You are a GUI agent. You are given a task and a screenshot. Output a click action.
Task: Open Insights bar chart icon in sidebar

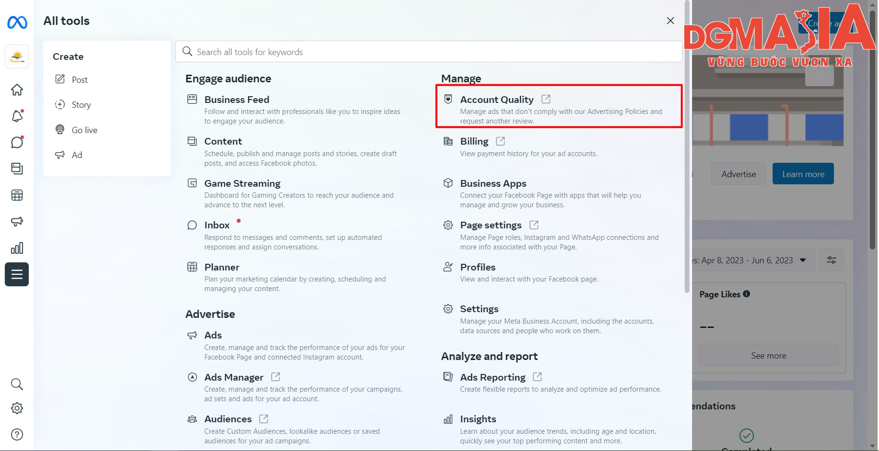tap(17, 248)
